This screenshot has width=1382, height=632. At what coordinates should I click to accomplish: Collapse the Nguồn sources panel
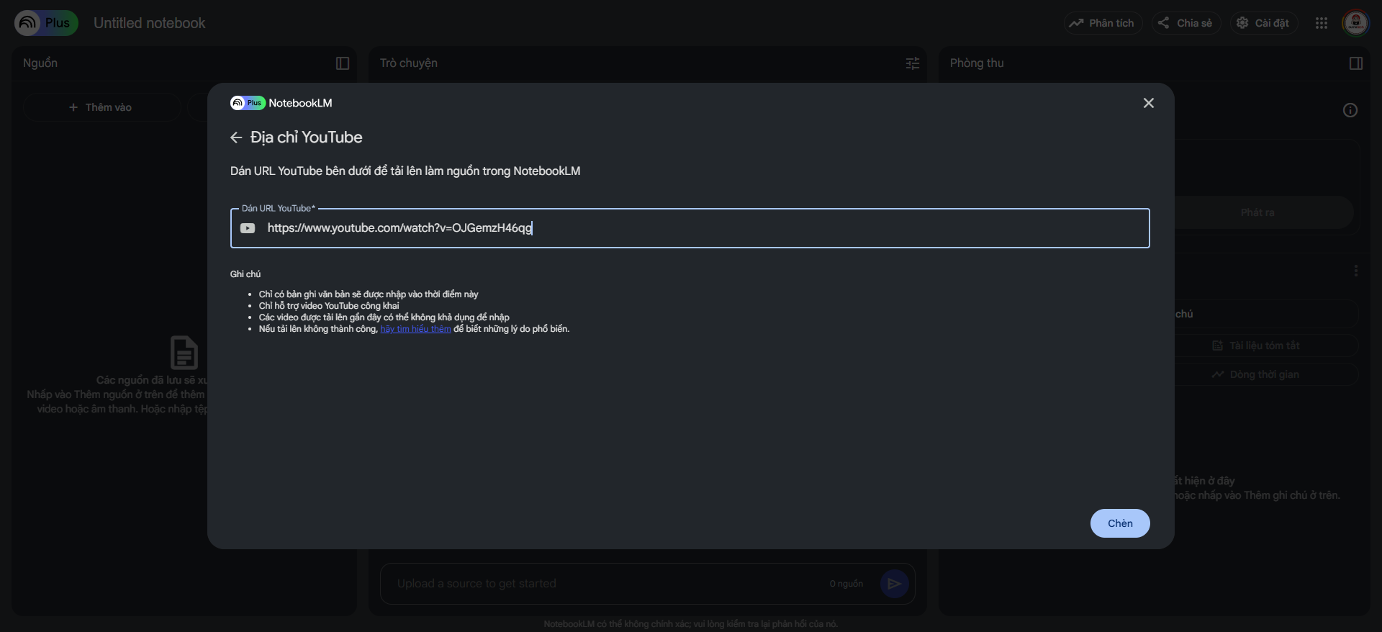[343, 63]
